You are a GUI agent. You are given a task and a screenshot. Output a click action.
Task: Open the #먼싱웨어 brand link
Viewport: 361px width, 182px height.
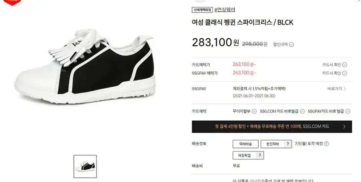[x=225, y=10]
